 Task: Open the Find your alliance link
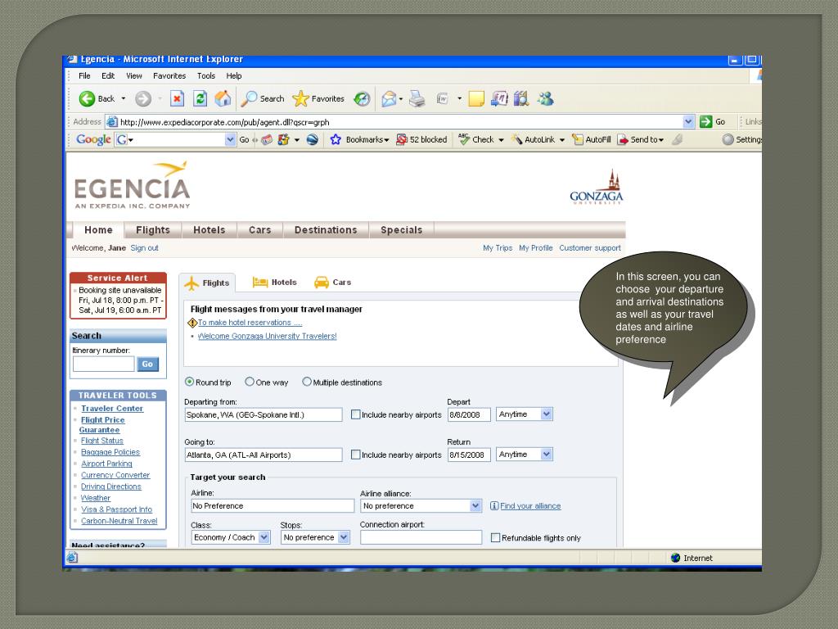530,505
